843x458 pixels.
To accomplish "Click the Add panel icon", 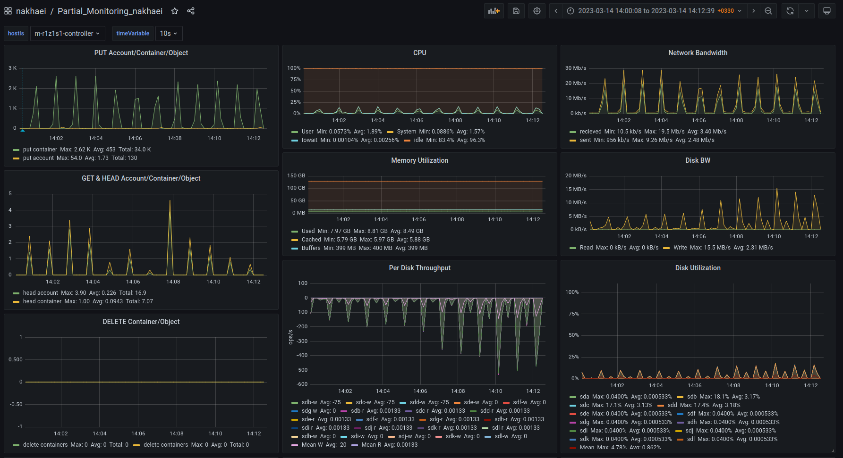I will pyautogui.click(x=494, y=11).
